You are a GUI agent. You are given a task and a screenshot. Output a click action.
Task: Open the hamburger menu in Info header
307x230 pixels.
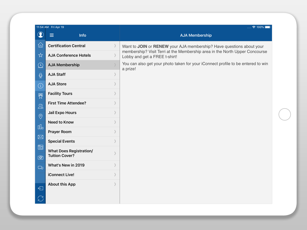tap(52, 35)
